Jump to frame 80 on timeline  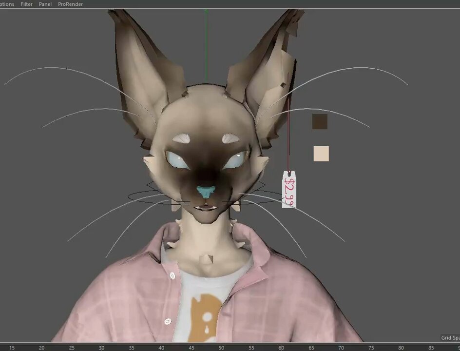(x=401, y=348)
